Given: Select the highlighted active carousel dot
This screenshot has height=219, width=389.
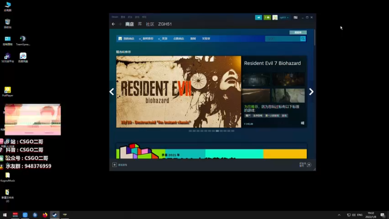Looking at the screenshot, I should pyautogui.click(x=217, y=131).
